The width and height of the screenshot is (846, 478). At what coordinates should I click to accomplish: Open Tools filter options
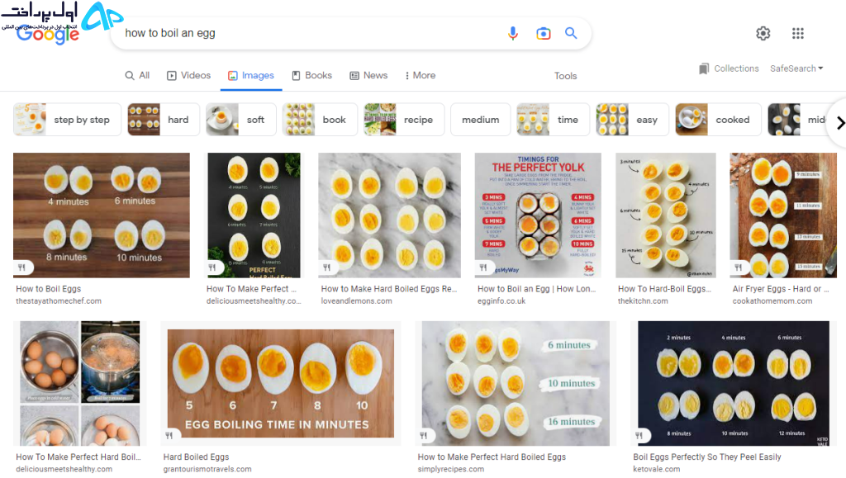(x=565, y=76)
